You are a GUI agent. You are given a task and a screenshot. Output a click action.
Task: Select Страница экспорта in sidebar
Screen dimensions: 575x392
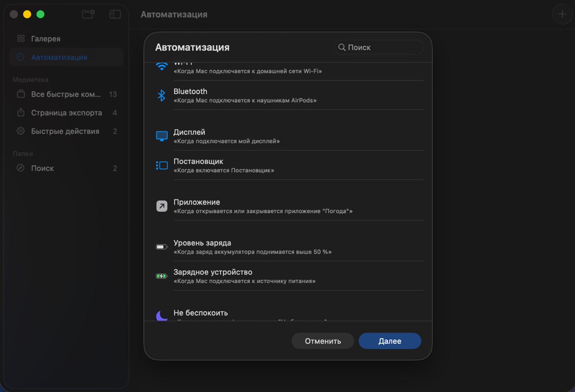point(66,113)
